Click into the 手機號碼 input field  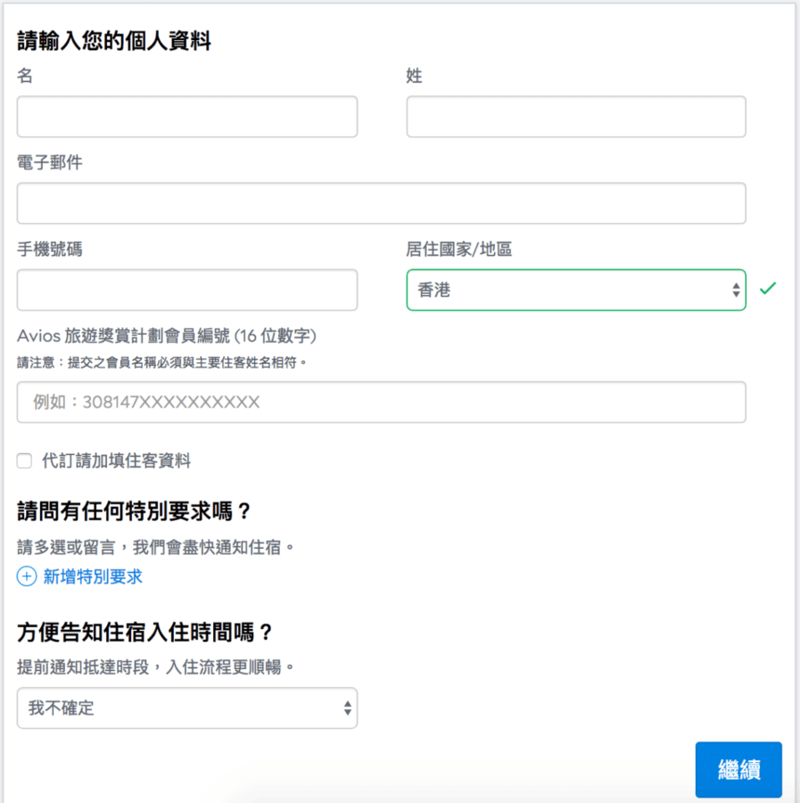coord(187,290)
